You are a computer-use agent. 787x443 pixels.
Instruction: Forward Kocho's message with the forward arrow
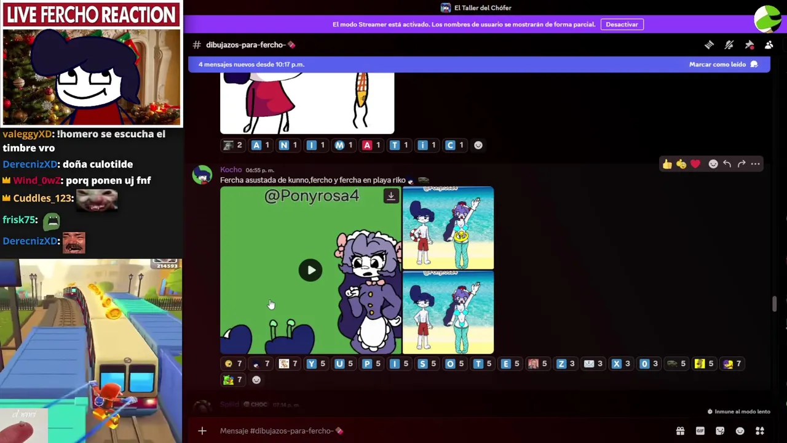point(742,164)
